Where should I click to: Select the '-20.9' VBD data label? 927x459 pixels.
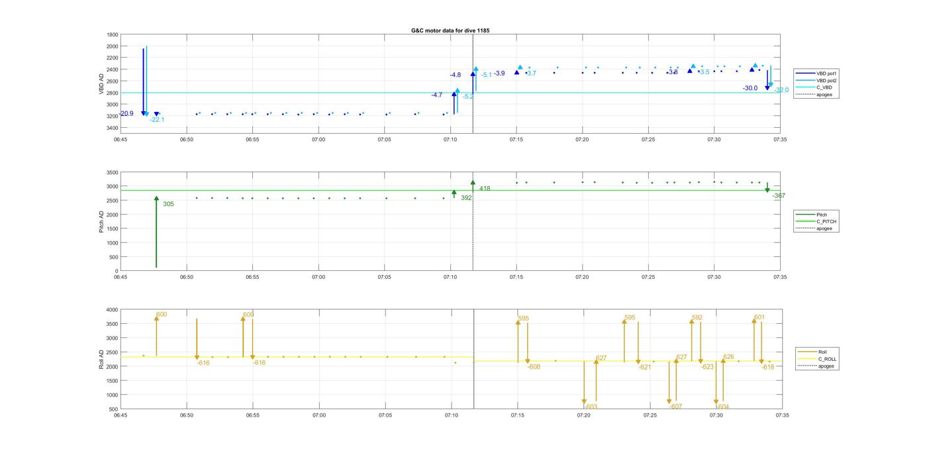pyautogui.click(x=126, y=114)
